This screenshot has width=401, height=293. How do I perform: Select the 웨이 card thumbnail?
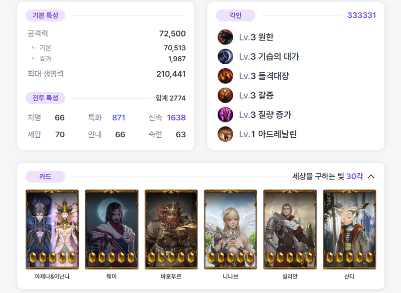pyautogui.click(x=112, y=229)
